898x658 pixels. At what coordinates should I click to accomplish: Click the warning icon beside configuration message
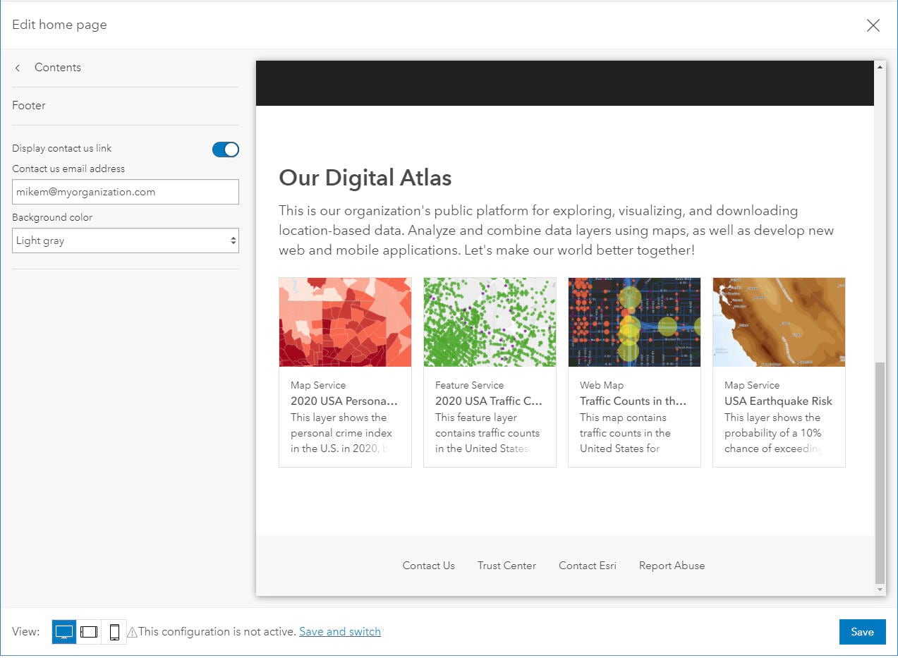coord(132,633)
